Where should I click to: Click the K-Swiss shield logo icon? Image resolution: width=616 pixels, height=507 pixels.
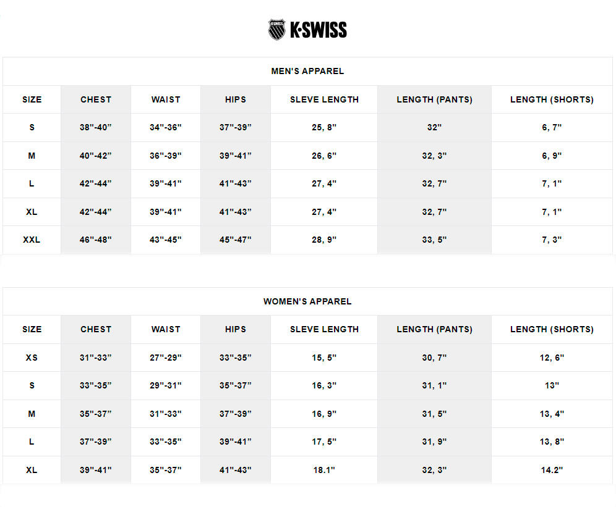[x=276, y=30]
